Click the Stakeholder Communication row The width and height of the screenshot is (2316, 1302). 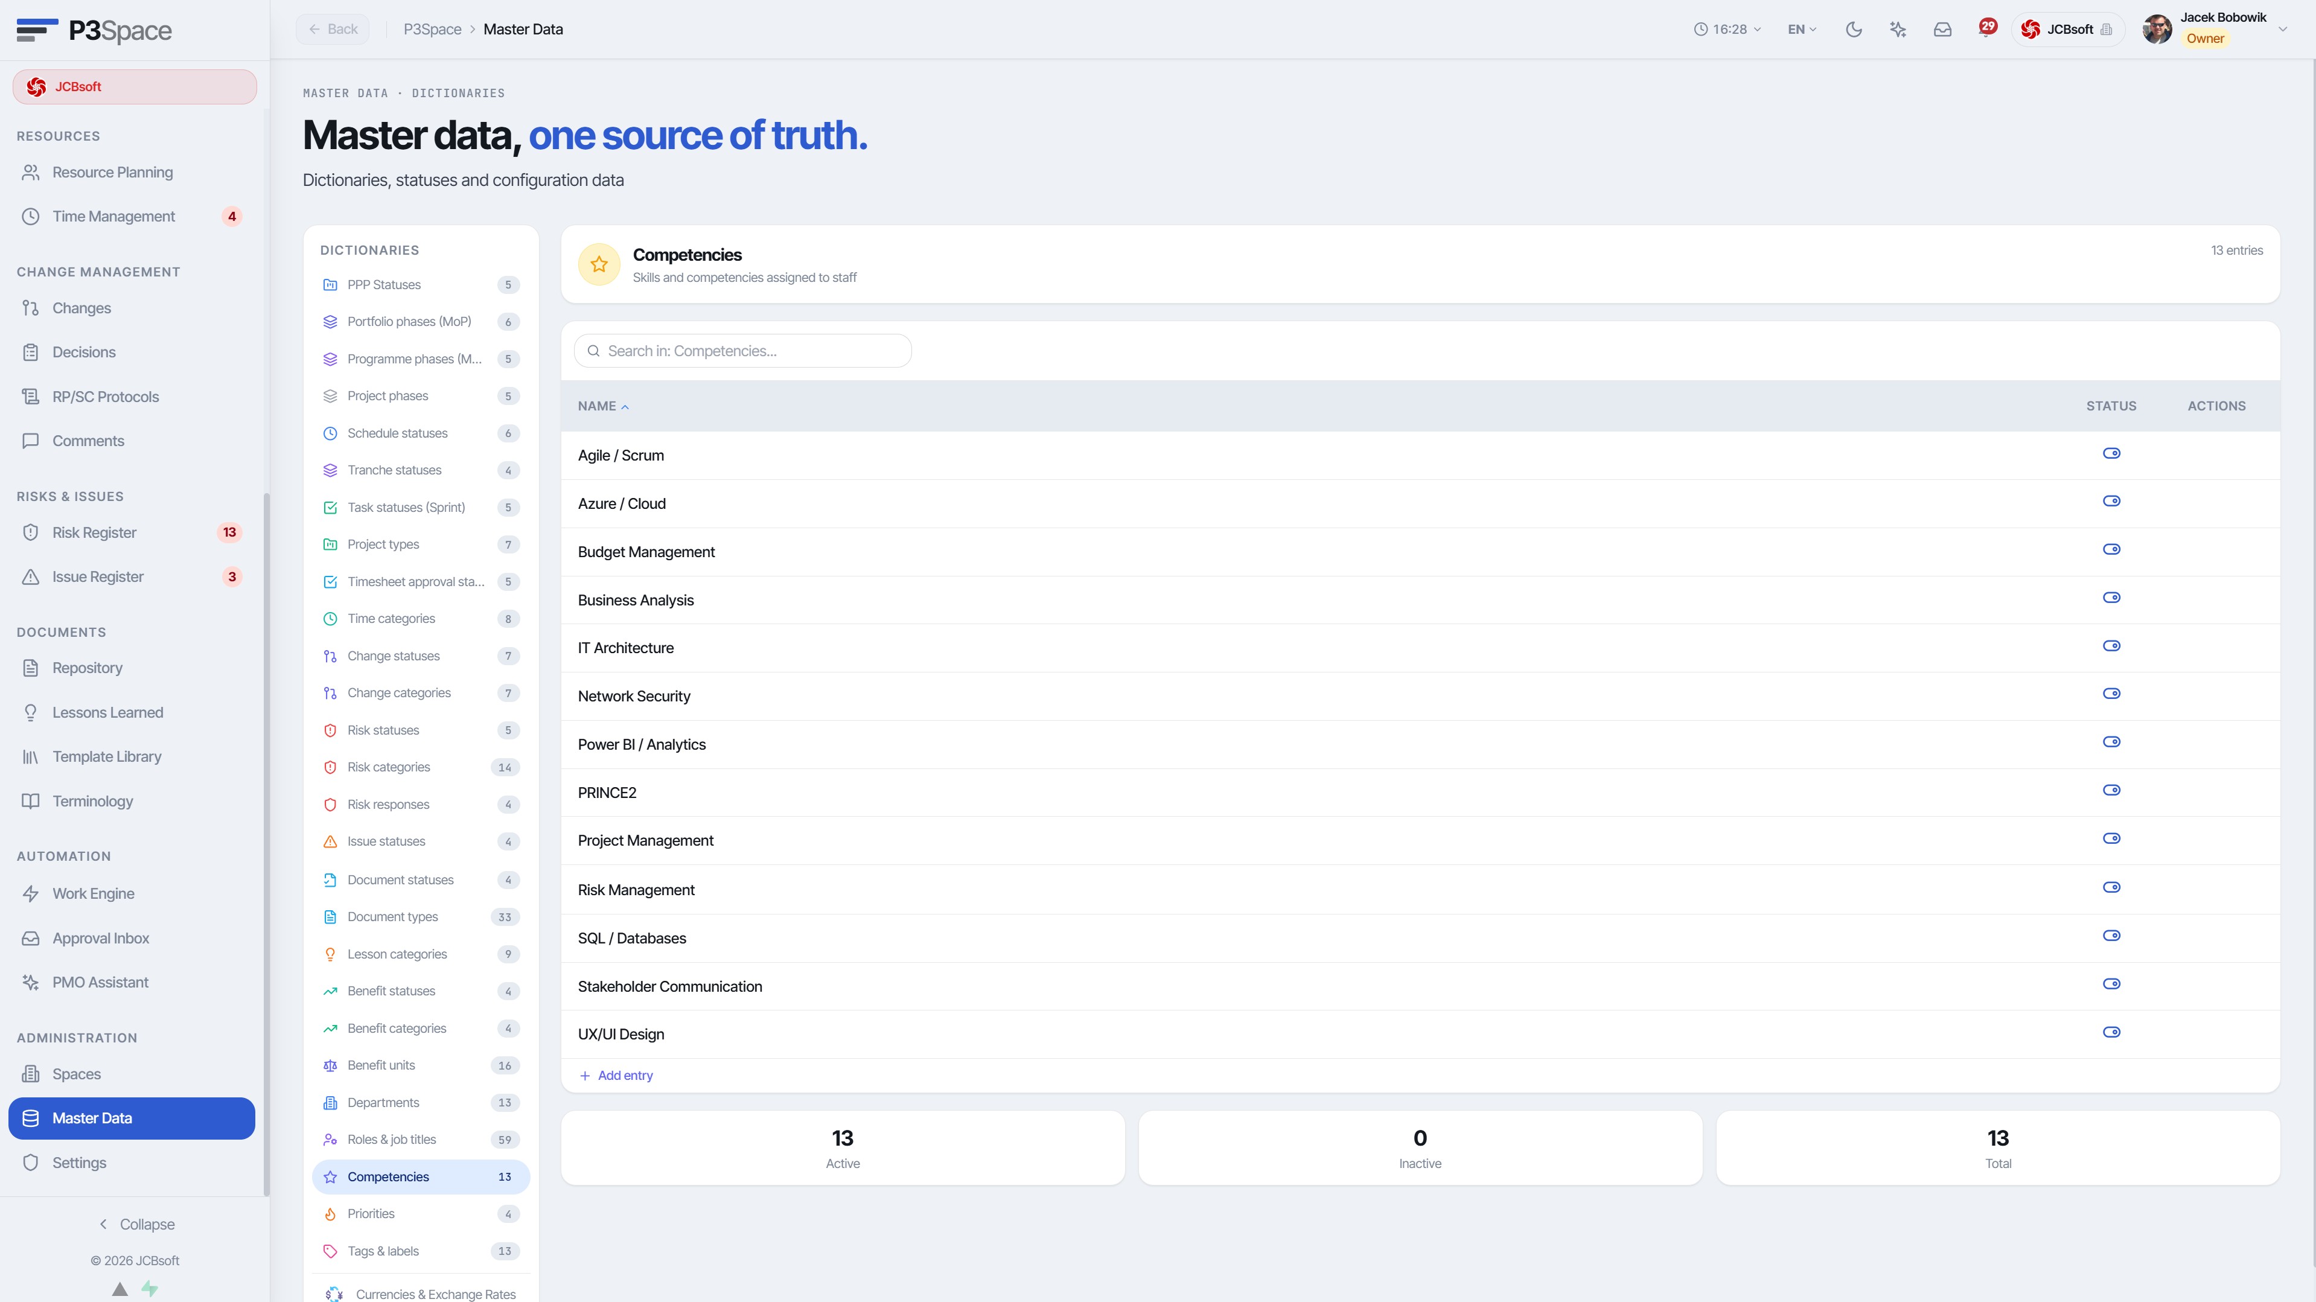[1420, 986]
